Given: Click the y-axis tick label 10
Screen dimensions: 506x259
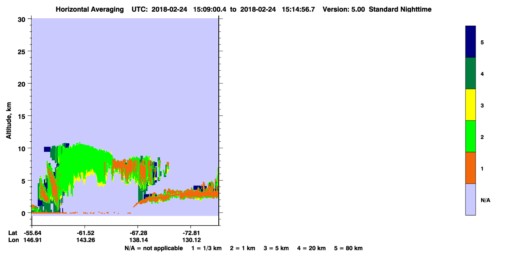Looking at the screenshot, I should pyautogui.click(x=23, y=148).
